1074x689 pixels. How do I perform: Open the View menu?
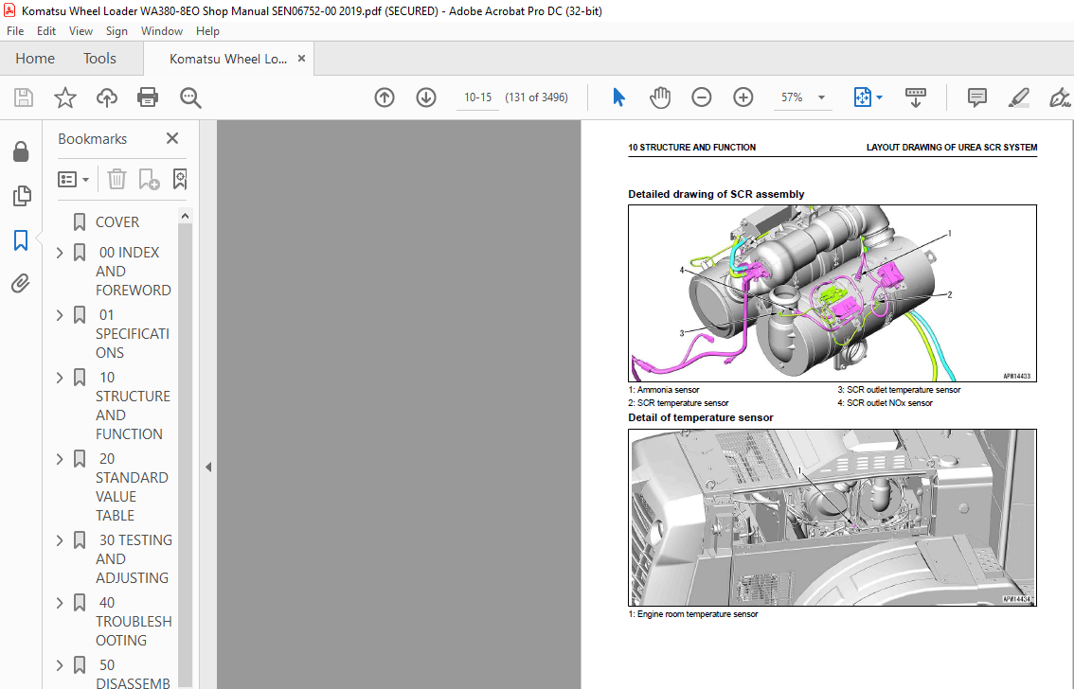[81, 31]
